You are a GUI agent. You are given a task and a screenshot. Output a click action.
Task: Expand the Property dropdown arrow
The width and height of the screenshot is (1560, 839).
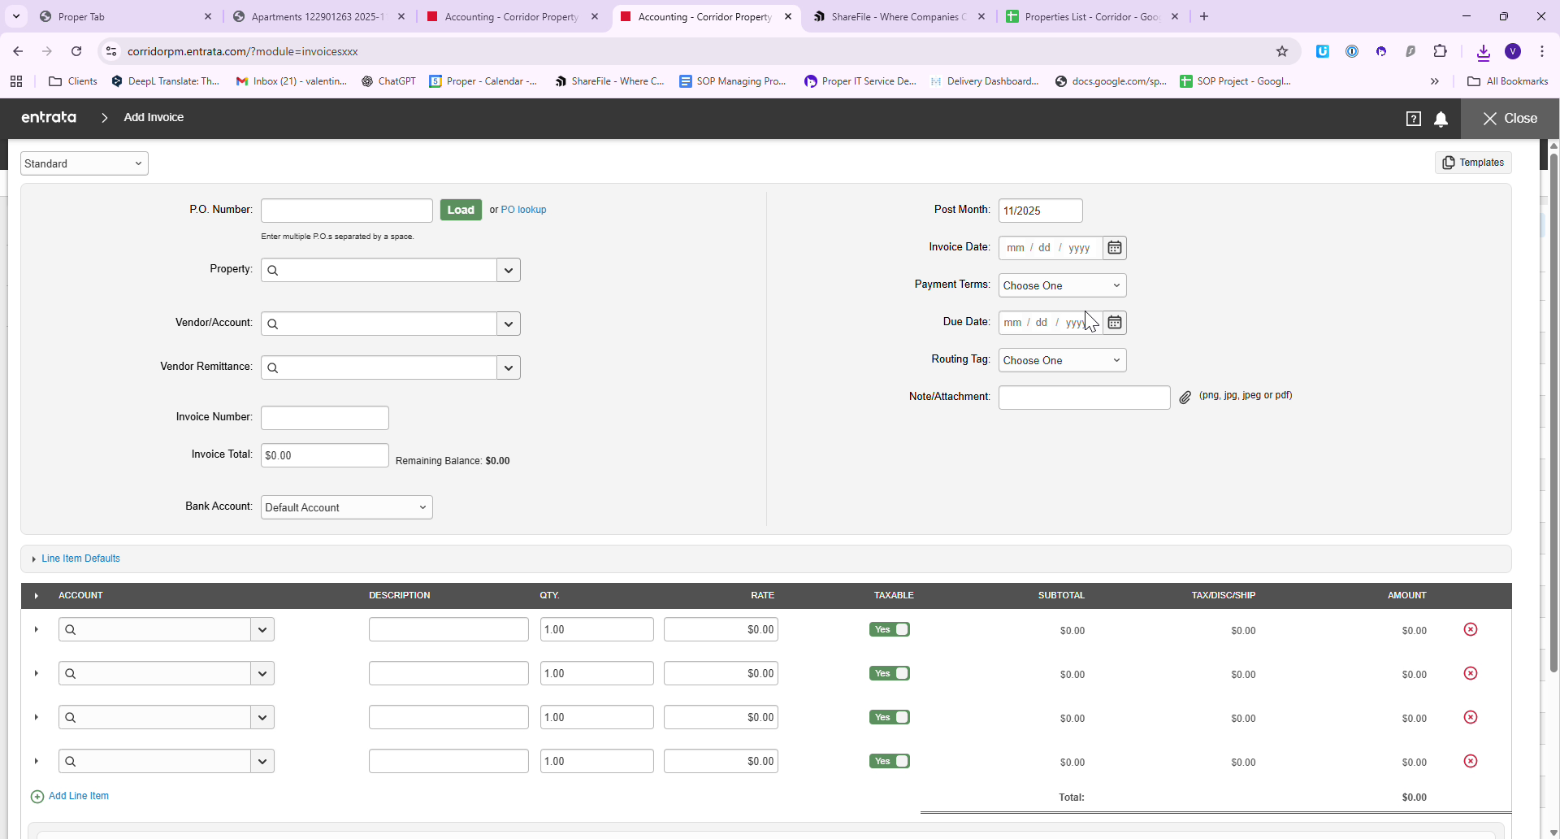pos(509,271)
